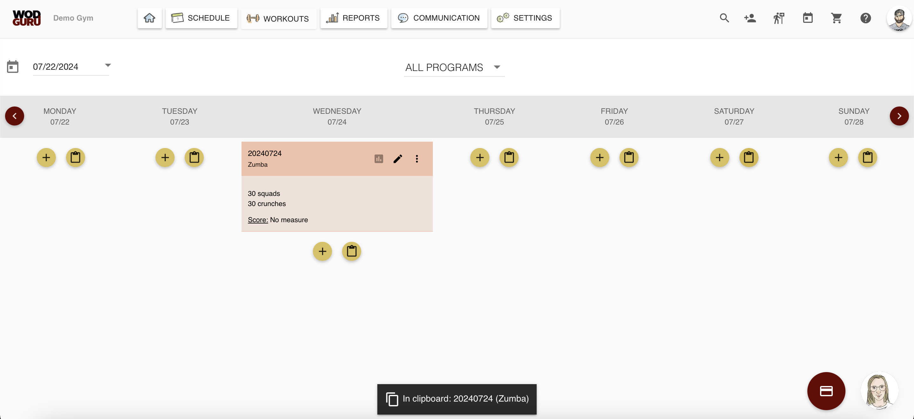Open the user profile avatar
914x419 pixels.
tap(898, 19)
